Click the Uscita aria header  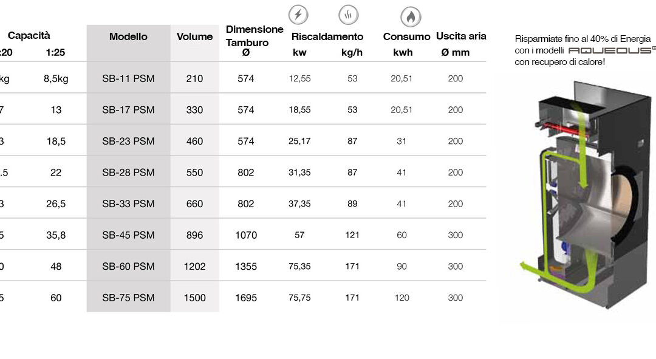tap(461, 36)
